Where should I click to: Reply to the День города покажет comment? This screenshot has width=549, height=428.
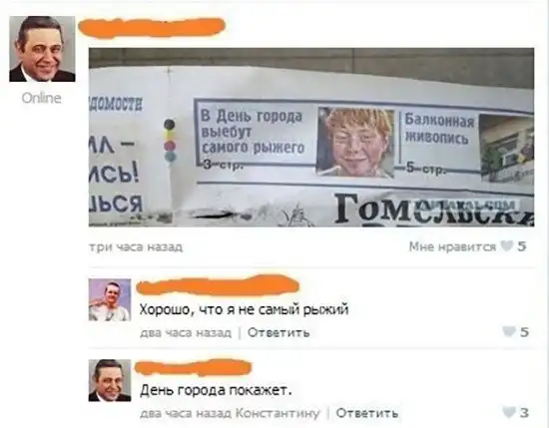[367, 413]
